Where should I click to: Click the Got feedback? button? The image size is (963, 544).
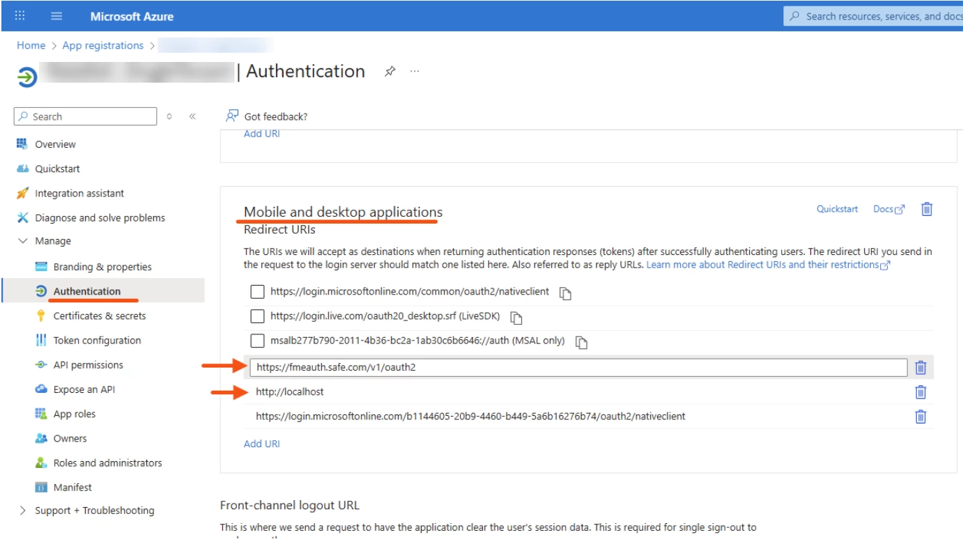point(267,116)
